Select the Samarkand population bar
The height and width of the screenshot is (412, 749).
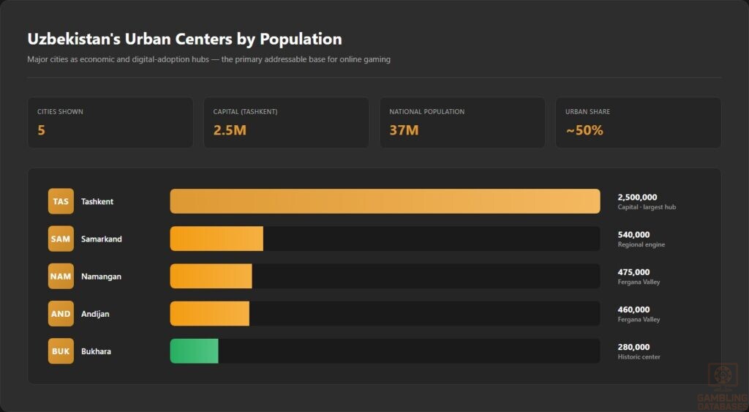[217, 239]
